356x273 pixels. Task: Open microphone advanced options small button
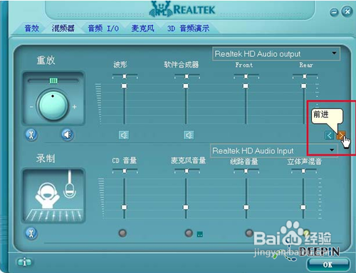[x=200, y=235]
